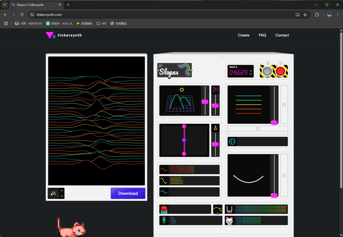Open the Contact link
Viewport: 343px width, 237px height.
click(282, 35)
